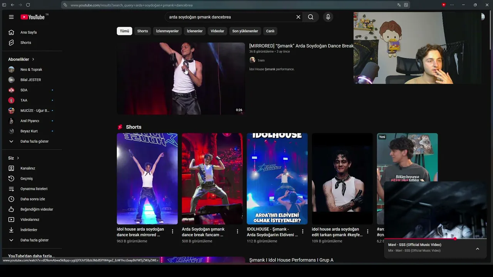
Task: Open the 'edit tarkan şımarık' short thumbnail
Action: [342, 179]
